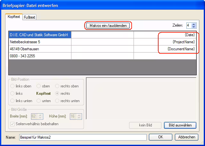Confirm the dialog with OK

point(160,137)
